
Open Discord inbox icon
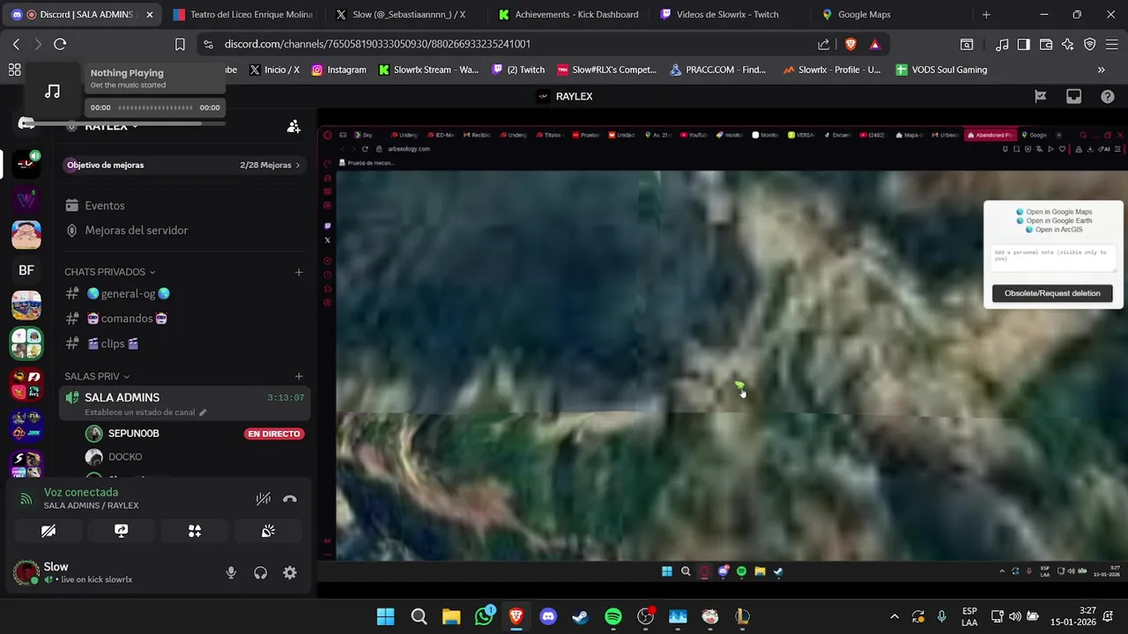[1073, 97]
